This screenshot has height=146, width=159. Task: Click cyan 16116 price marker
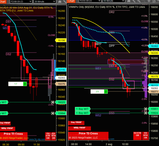point(61,70)
